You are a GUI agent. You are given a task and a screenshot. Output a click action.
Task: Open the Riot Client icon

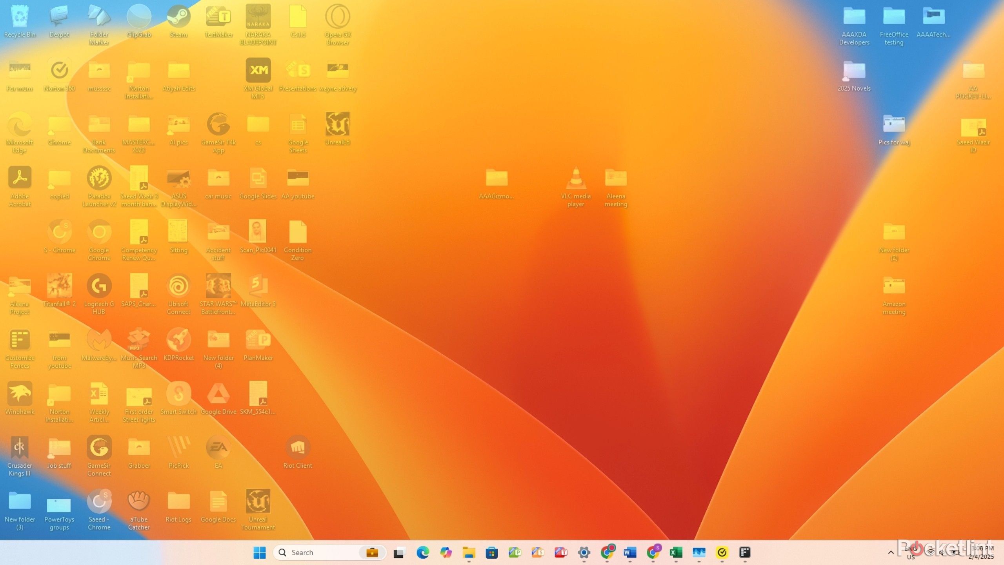tap(298, 451)
